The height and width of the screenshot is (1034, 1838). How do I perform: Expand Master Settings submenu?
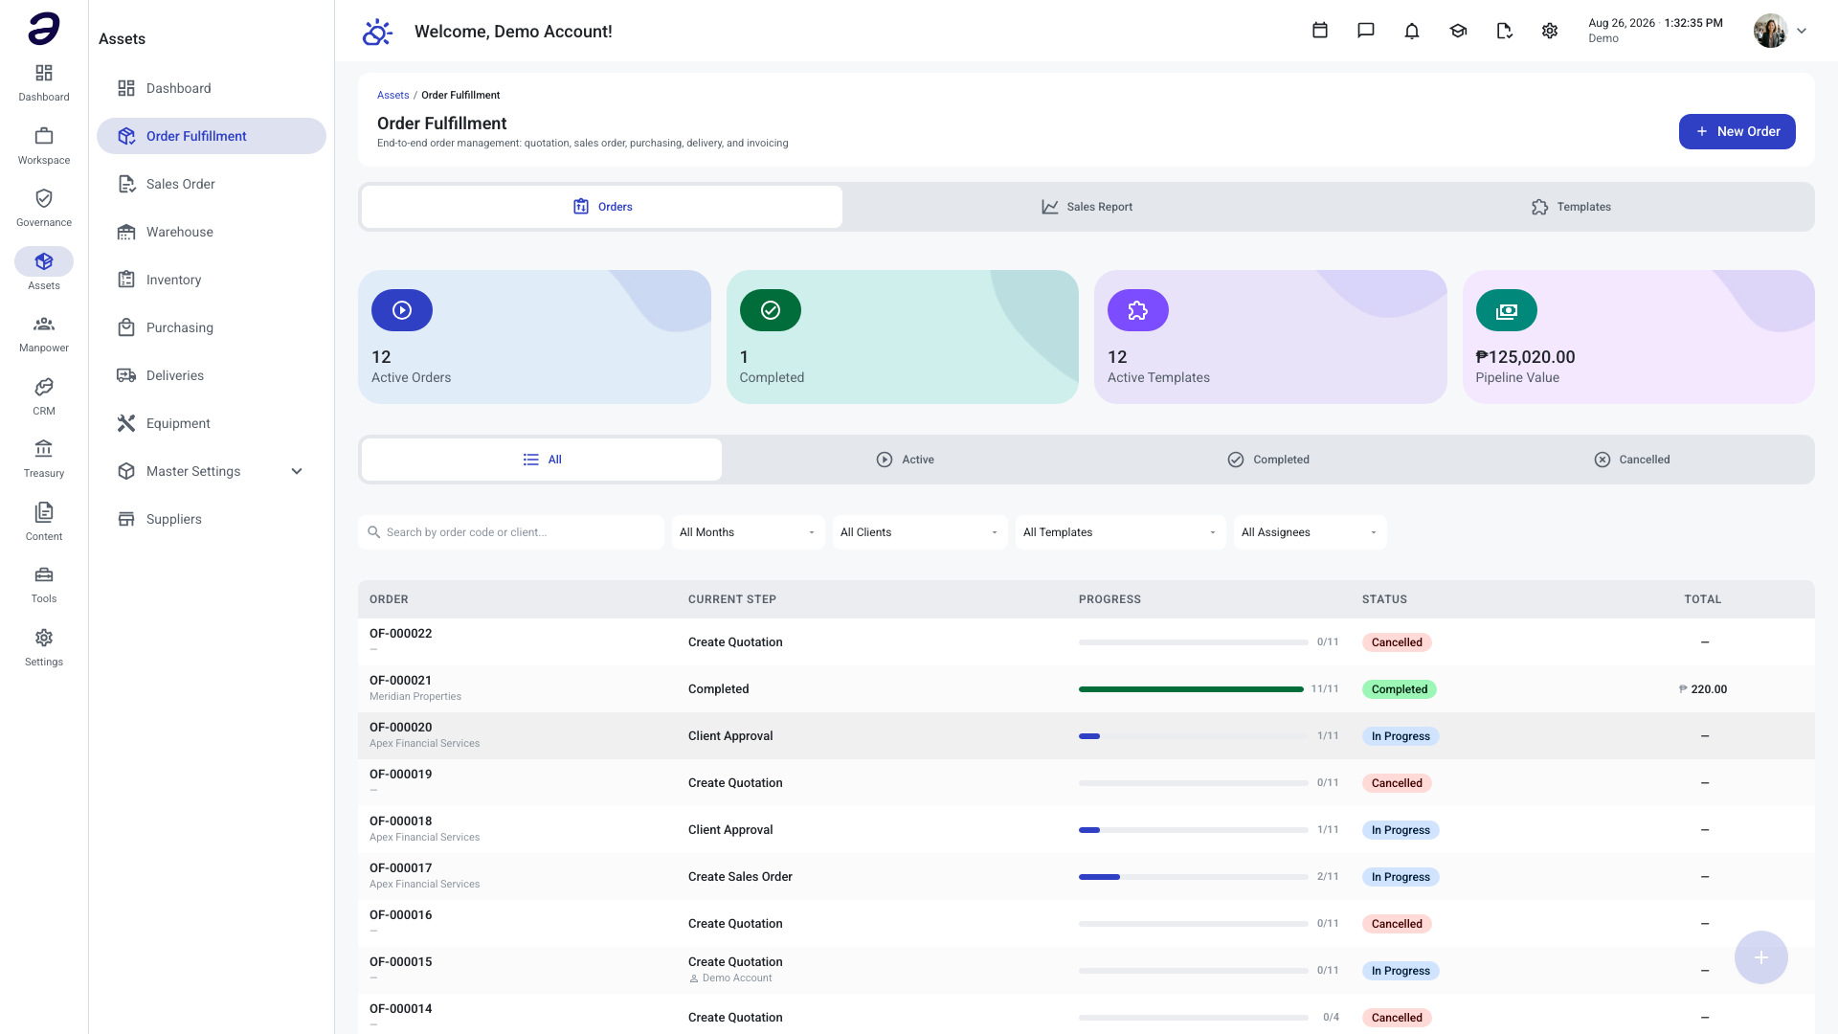pos(297,471)
